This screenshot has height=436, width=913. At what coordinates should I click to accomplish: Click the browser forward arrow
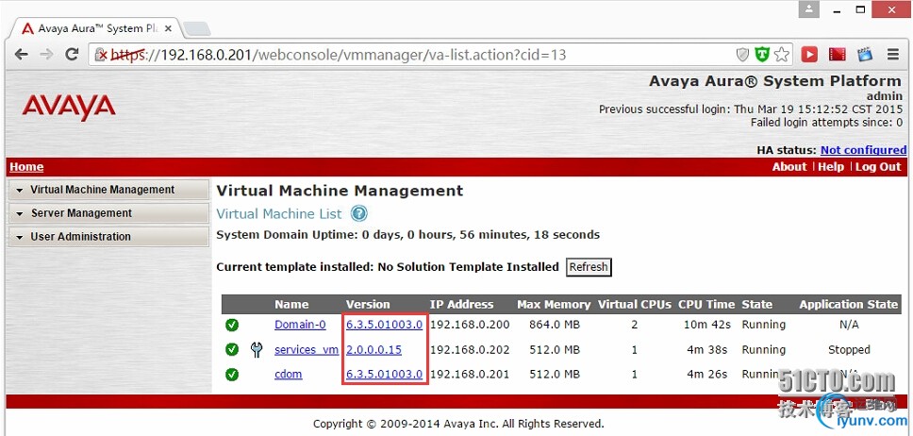click(46, 55)
